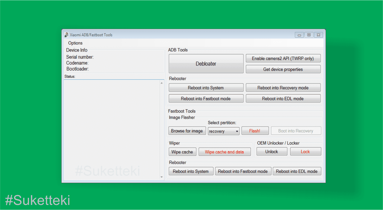Click Browse for image
383x210 pixels.
click(187, 131)
